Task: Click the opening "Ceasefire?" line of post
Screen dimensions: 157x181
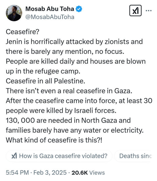Action: click(x=23, y=32)
